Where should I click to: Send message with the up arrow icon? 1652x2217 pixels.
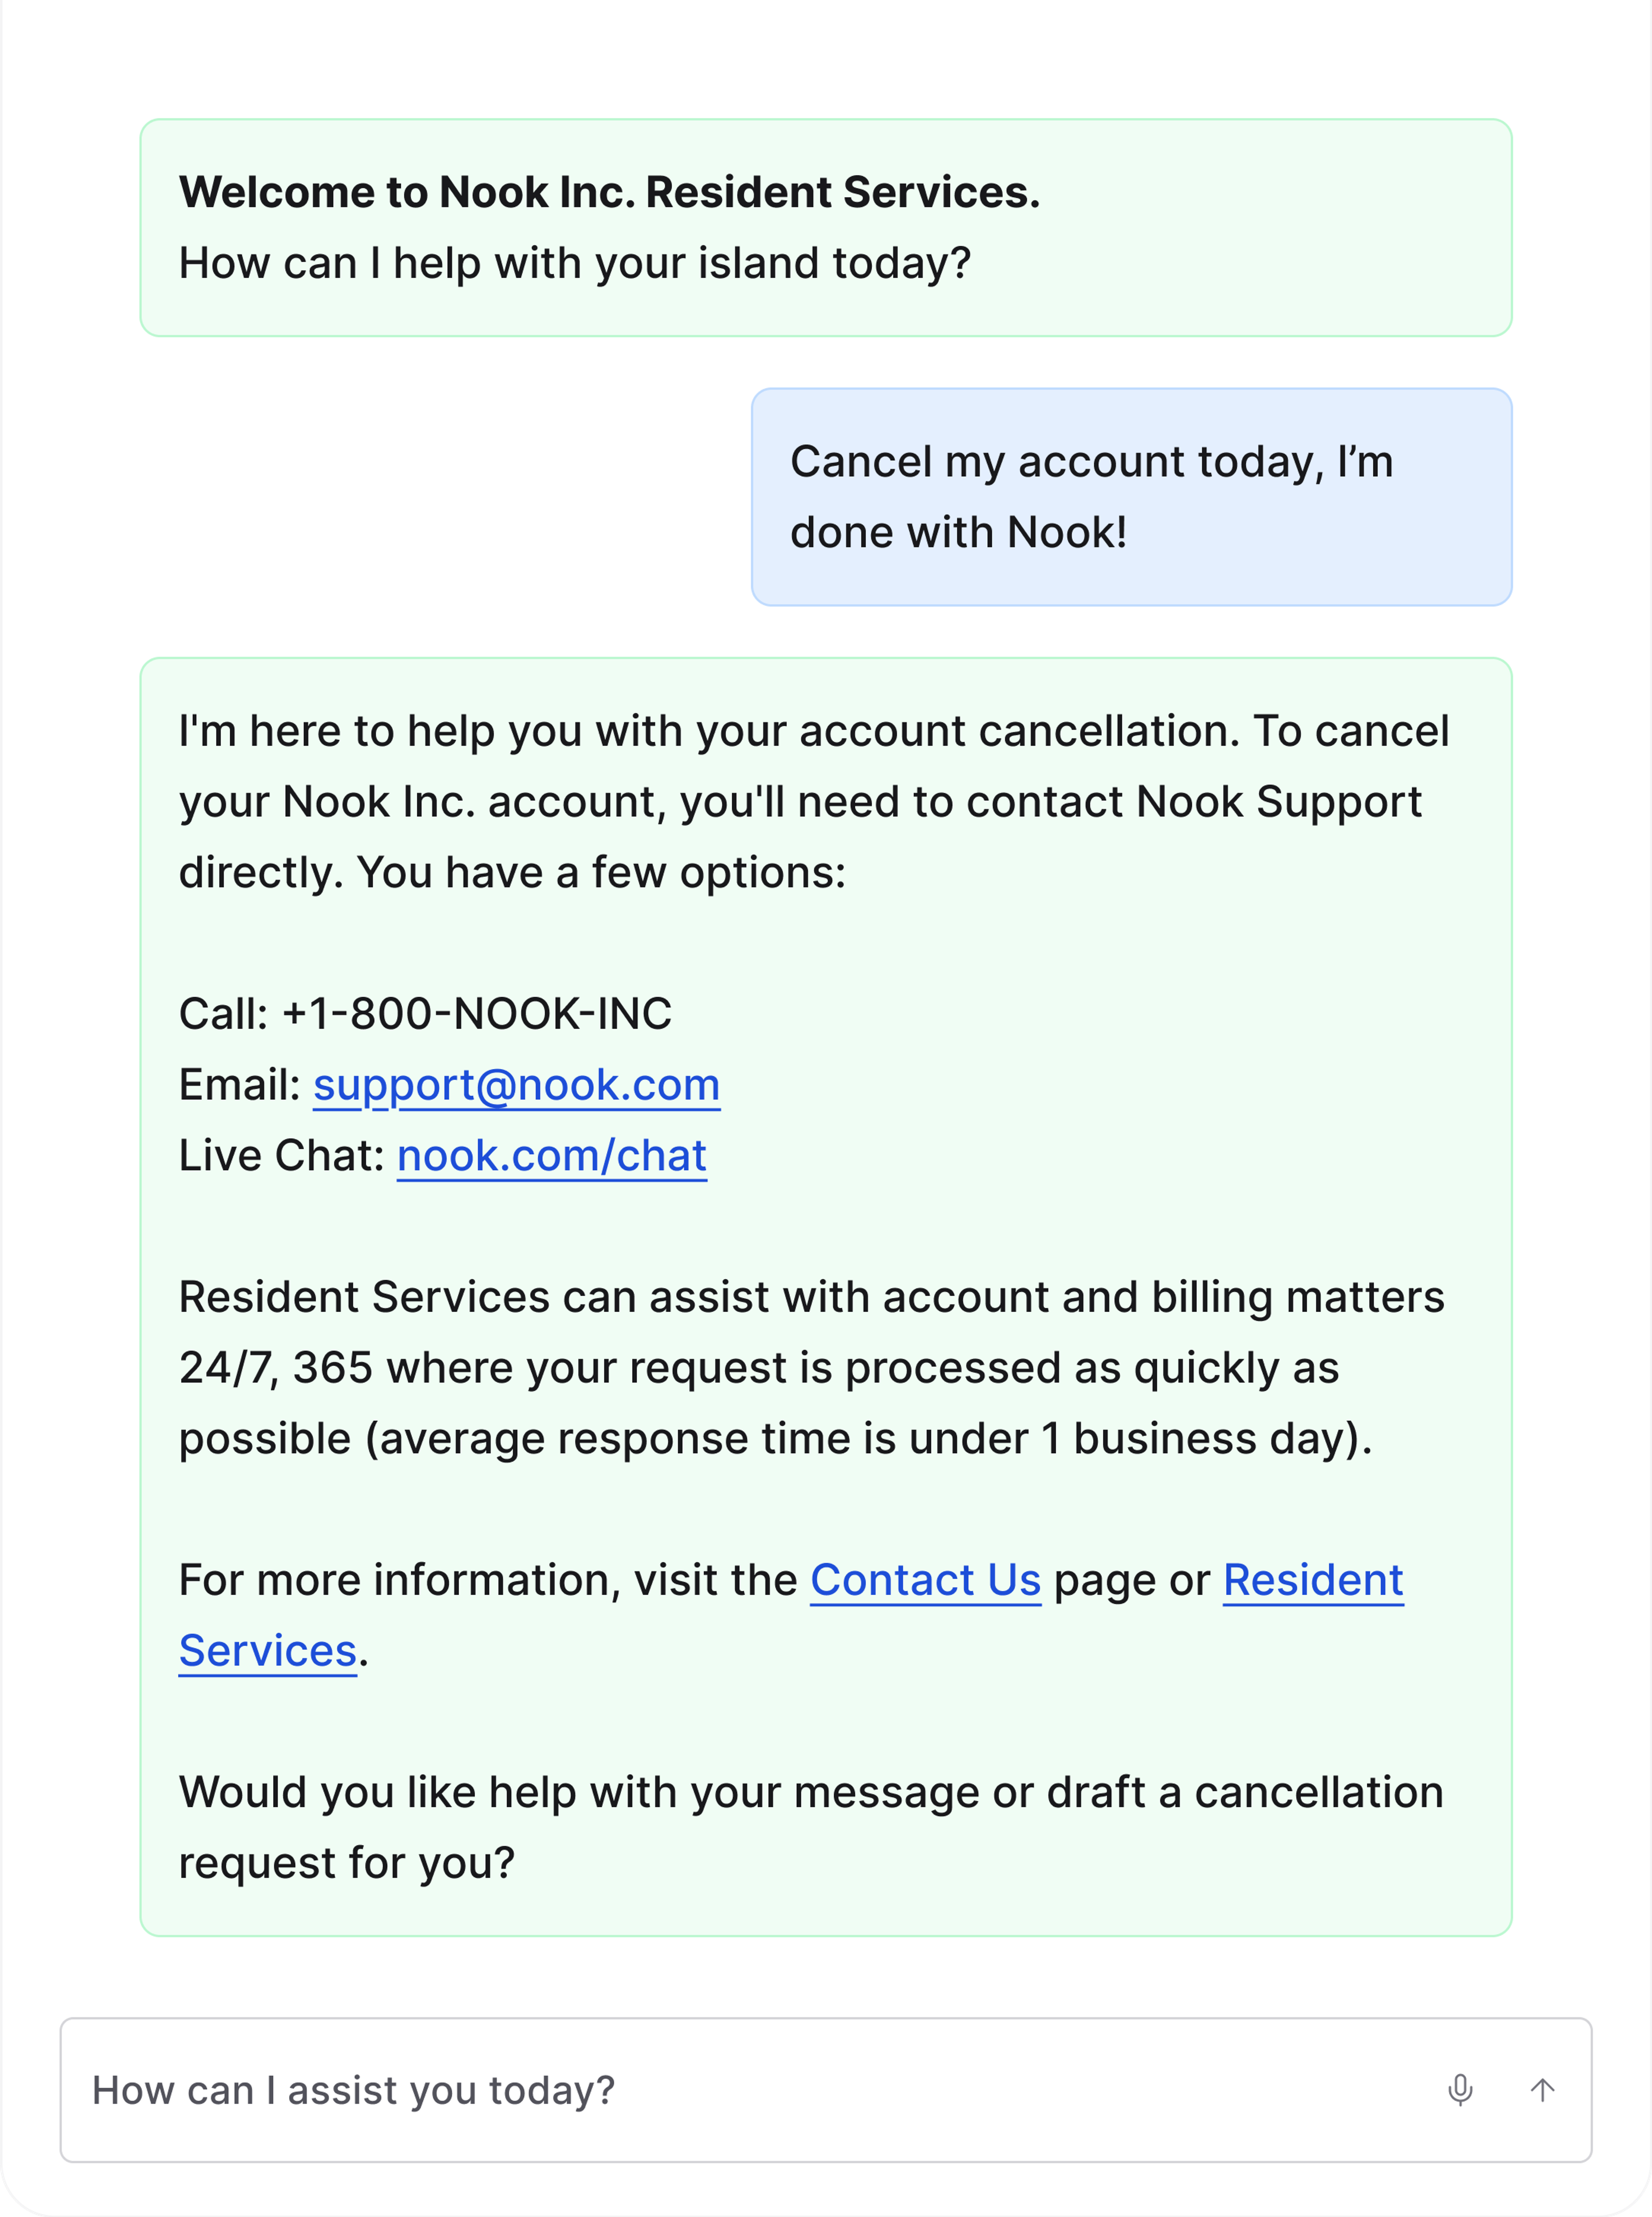coord(1542,2089)
